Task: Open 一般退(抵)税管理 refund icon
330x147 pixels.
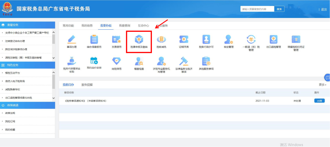Action: pos(251,39)
